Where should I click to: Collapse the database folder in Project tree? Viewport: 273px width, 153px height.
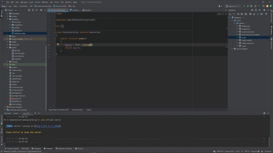click(x=8, y=19)
